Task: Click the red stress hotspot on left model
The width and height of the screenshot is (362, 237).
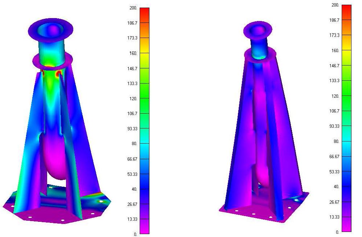Action: point(59,73)
